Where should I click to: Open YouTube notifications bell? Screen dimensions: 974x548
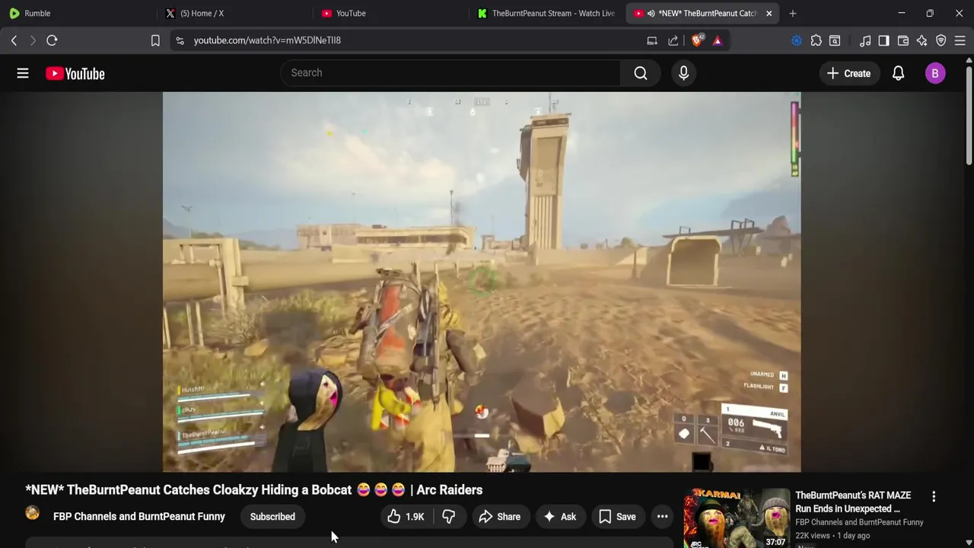point(899,73)
